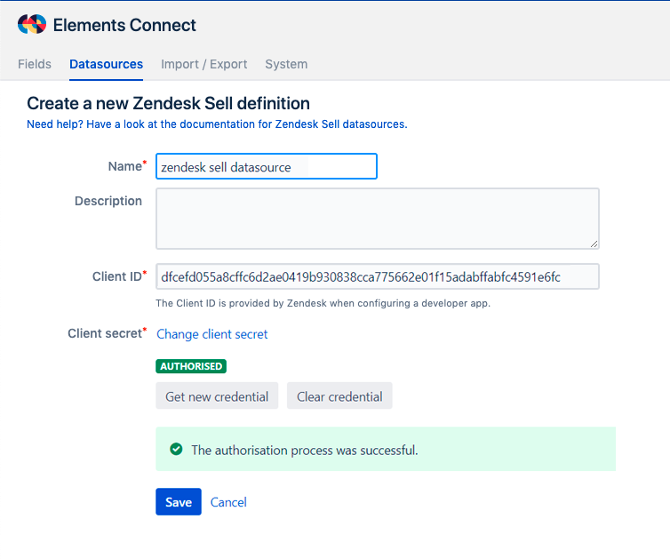Focus the Name input field

[266, 167]
